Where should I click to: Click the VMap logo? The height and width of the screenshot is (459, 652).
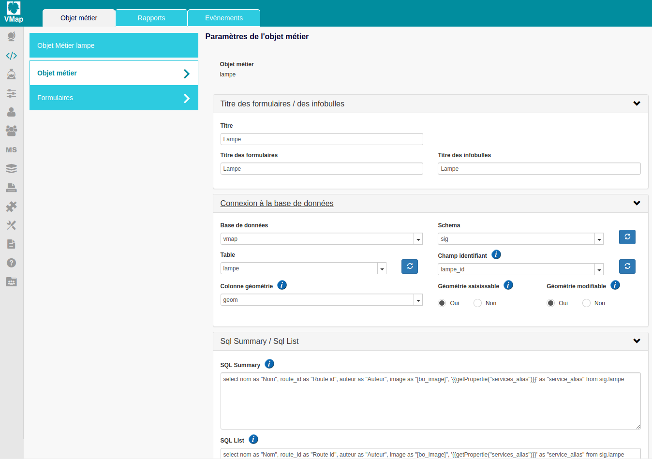[x=14, y=12]
